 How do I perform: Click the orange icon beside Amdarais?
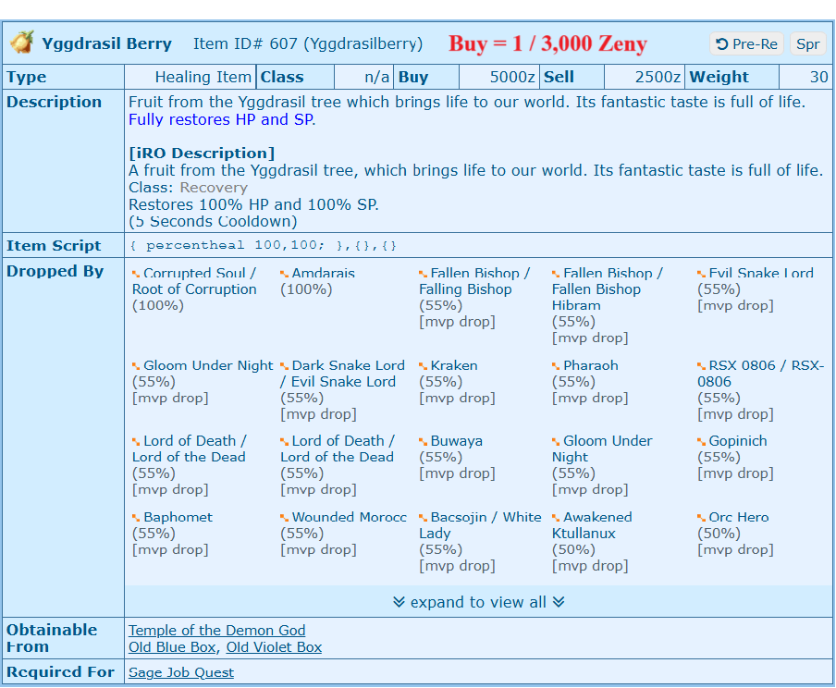[x=285, y=275]
